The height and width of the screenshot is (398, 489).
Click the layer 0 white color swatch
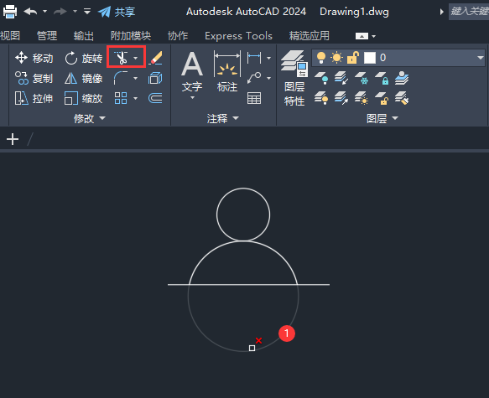370,58
